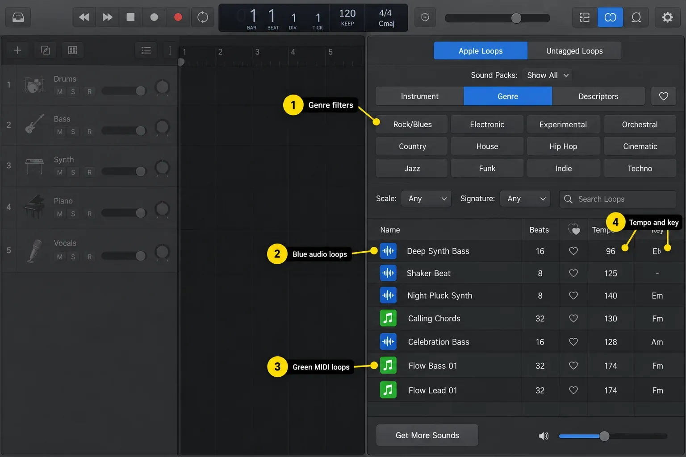686x457 pixels.
Task: Click the green MIDI icon for Calling Chords
Action: point(388,318)
